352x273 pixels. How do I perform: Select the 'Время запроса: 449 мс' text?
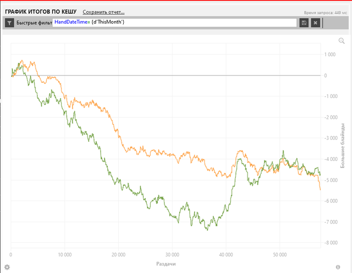(x=325, y=13)
